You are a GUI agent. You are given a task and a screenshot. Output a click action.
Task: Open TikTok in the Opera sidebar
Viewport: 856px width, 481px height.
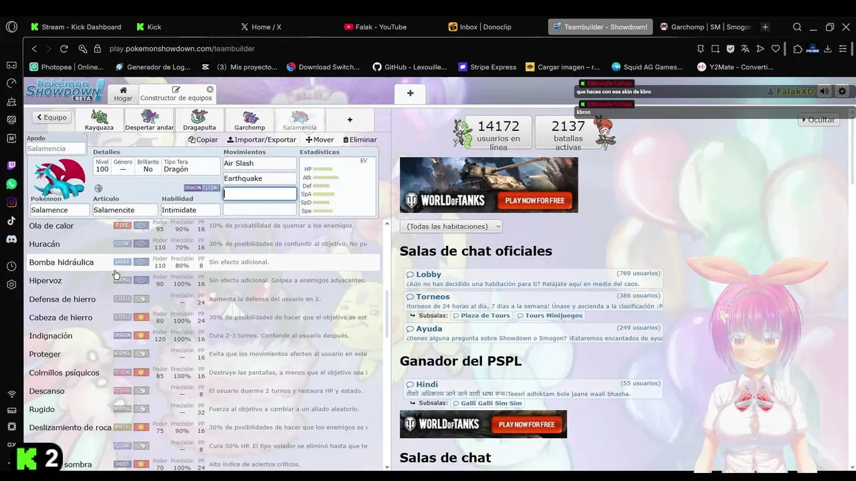pos(11,220)
